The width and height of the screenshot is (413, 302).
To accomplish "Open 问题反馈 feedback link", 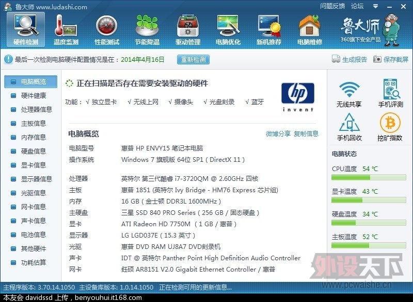I will pos(332,6).
